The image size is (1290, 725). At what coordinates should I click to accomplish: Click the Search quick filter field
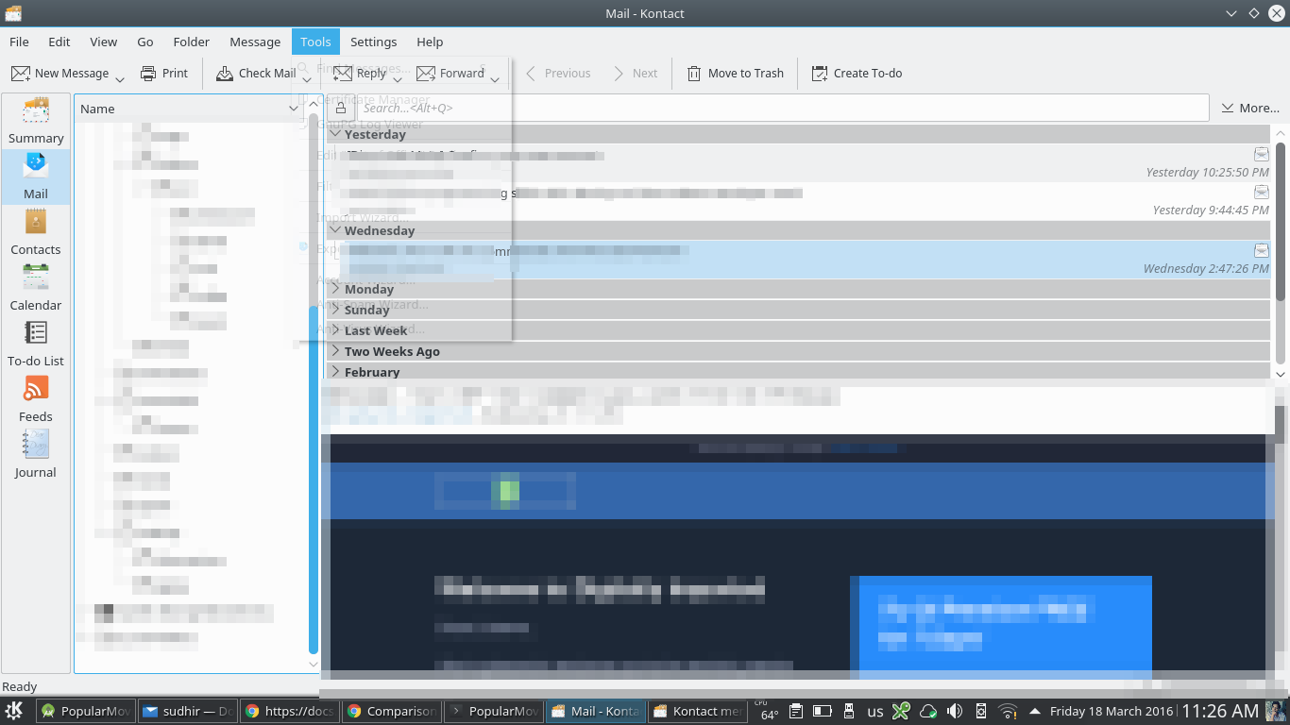782,108
